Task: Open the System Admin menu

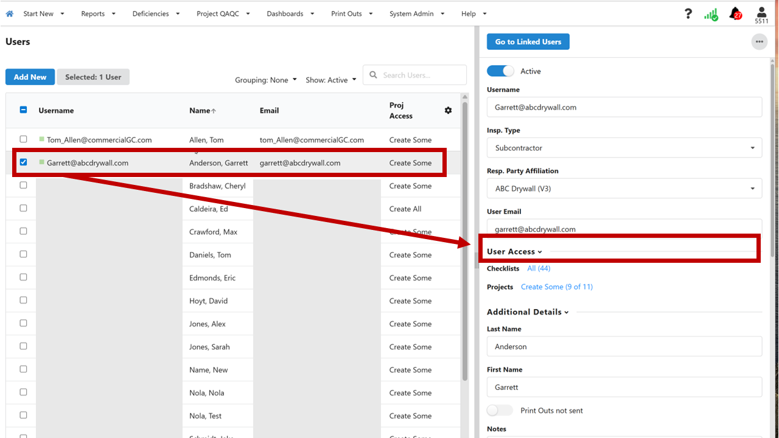Action: pos(417,13)
